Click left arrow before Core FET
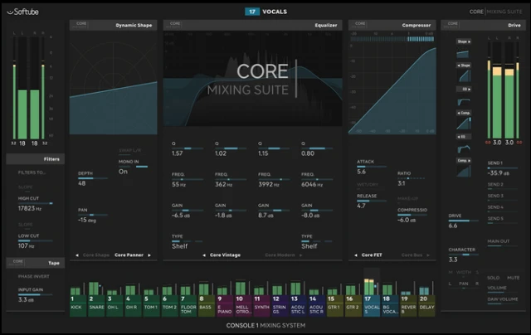This screenshot has width=531, height=335. tap(356, 255)
